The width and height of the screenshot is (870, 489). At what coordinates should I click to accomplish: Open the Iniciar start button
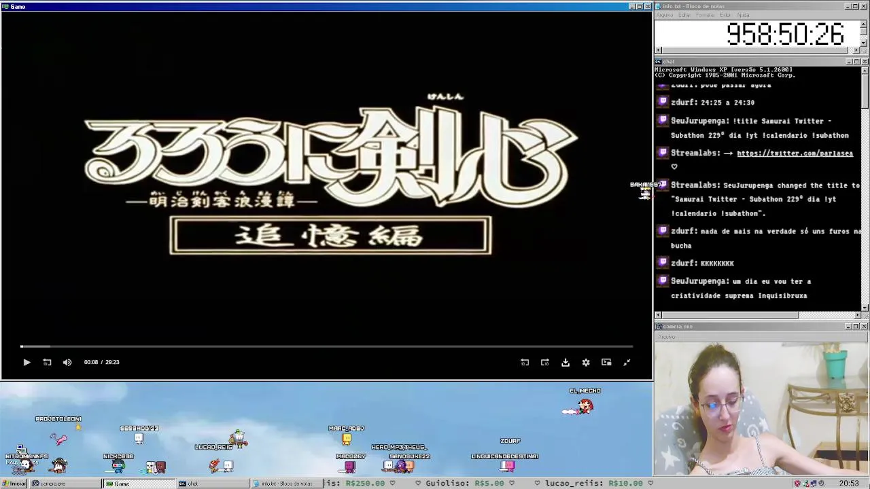click(x=14, y=484)
